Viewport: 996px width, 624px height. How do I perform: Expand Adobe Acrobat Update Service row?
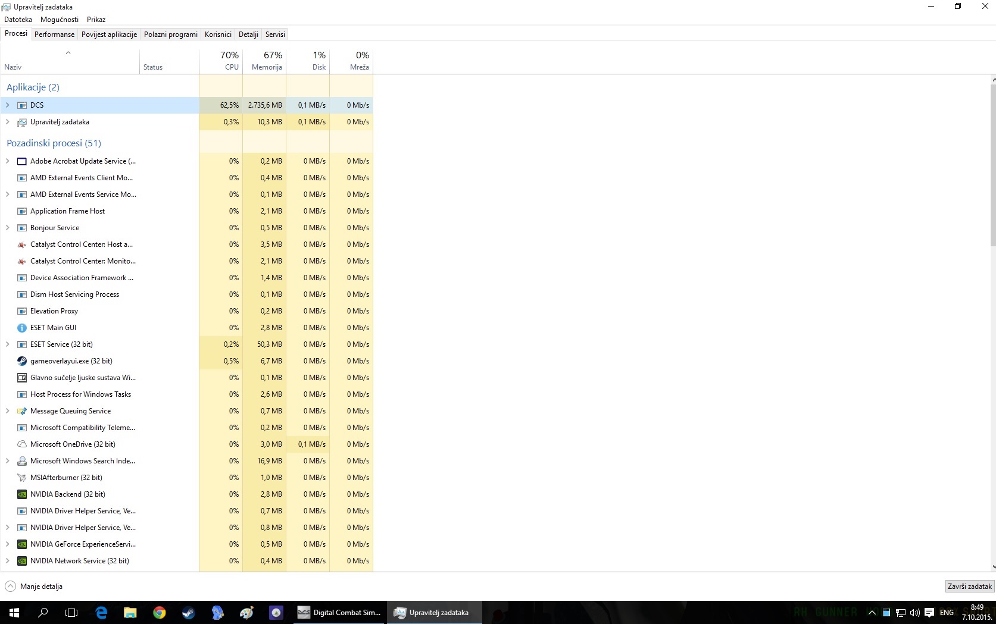[x=8, y=161]
